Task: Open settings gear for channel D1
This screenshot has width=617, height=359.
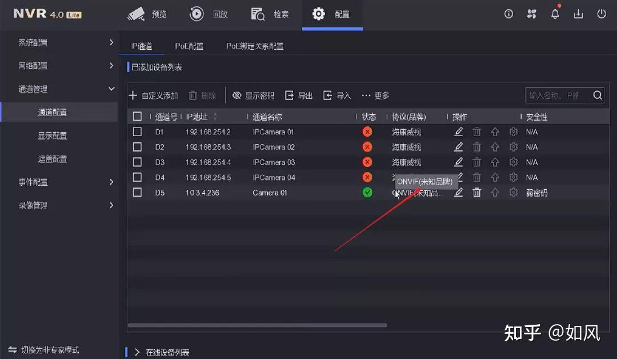Action: point(513,131)
